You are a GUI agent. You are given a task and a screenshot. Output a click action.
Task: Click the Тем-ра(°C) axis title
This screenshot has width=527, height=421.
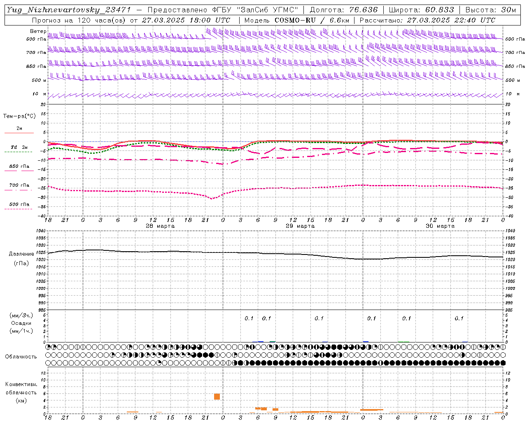pos(19,116)
